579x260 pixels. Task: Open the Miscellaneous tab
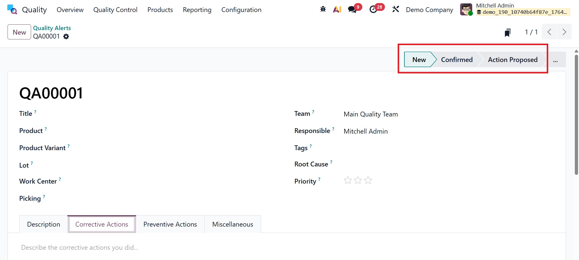[x=232, y=224]
